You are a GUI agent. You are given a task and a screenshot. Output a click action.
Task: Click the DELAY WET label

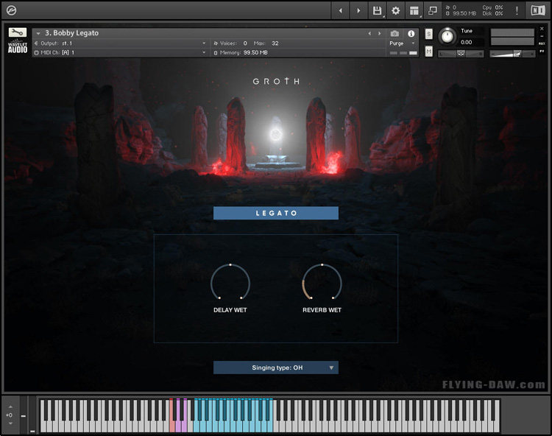[x=230, y=310]
